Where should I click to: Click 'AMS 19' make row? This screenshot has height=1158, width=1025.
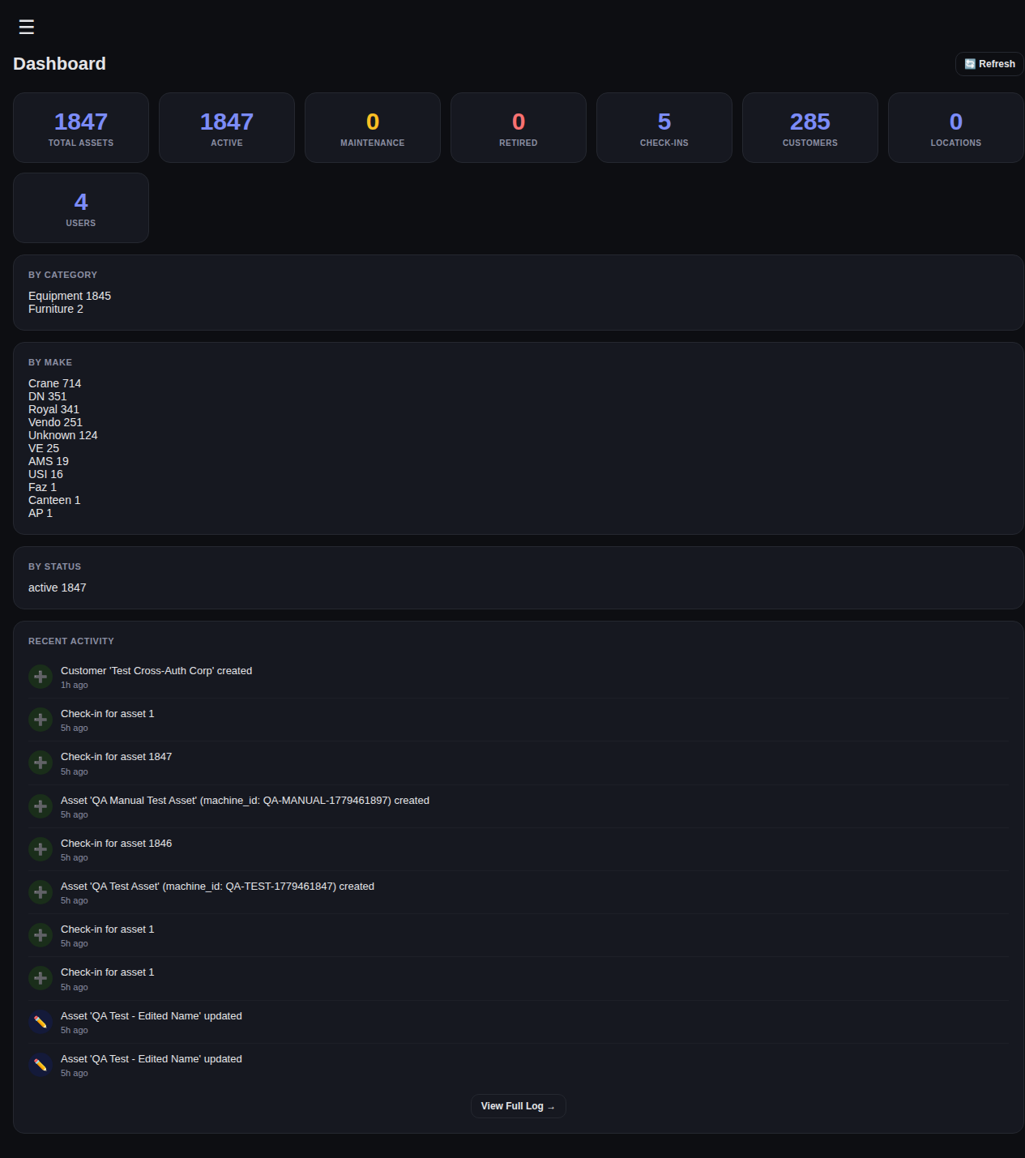tap(49, 461)
